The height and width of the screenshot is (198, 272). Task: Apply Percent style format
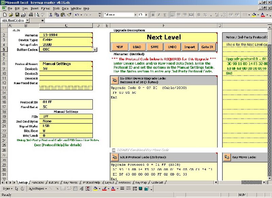click(x=205, y=15)
